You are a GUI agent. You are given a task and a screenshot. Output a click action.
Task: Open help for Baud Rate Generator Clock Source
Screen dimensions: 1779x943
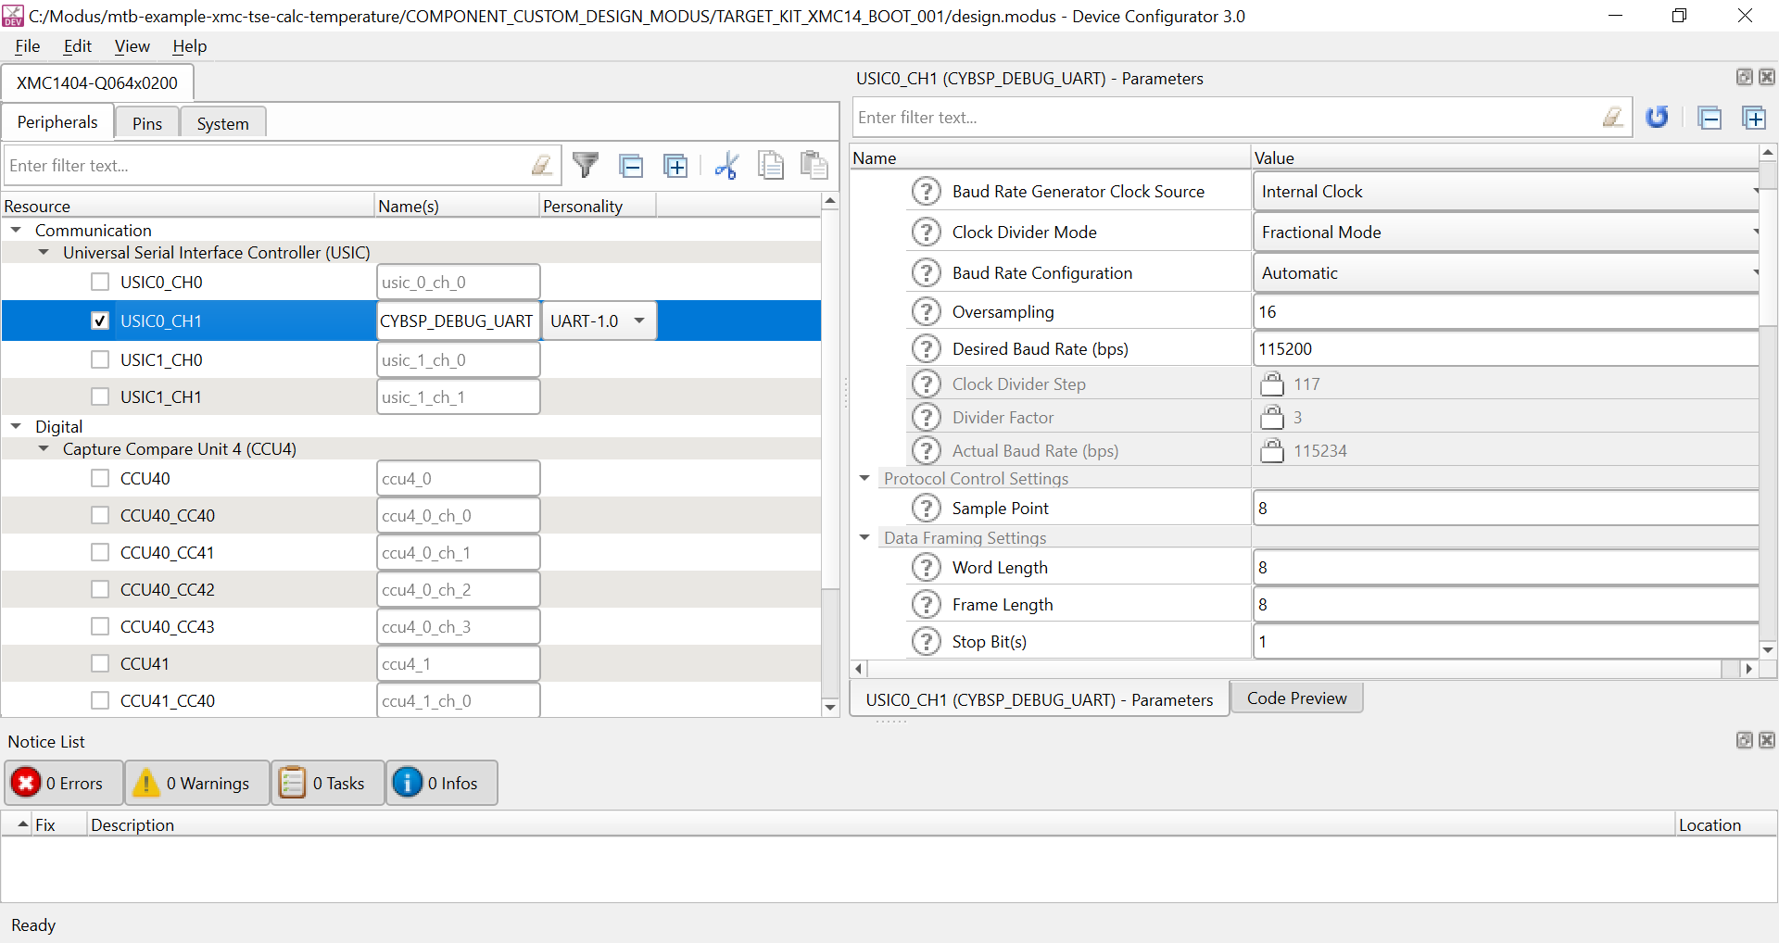tap(926, 192)
